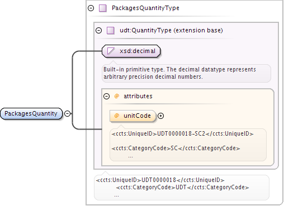Collapse udt:QuantityType extension base section
The image size is (284, 206).
pyautogui.click(x=99, y=30)
